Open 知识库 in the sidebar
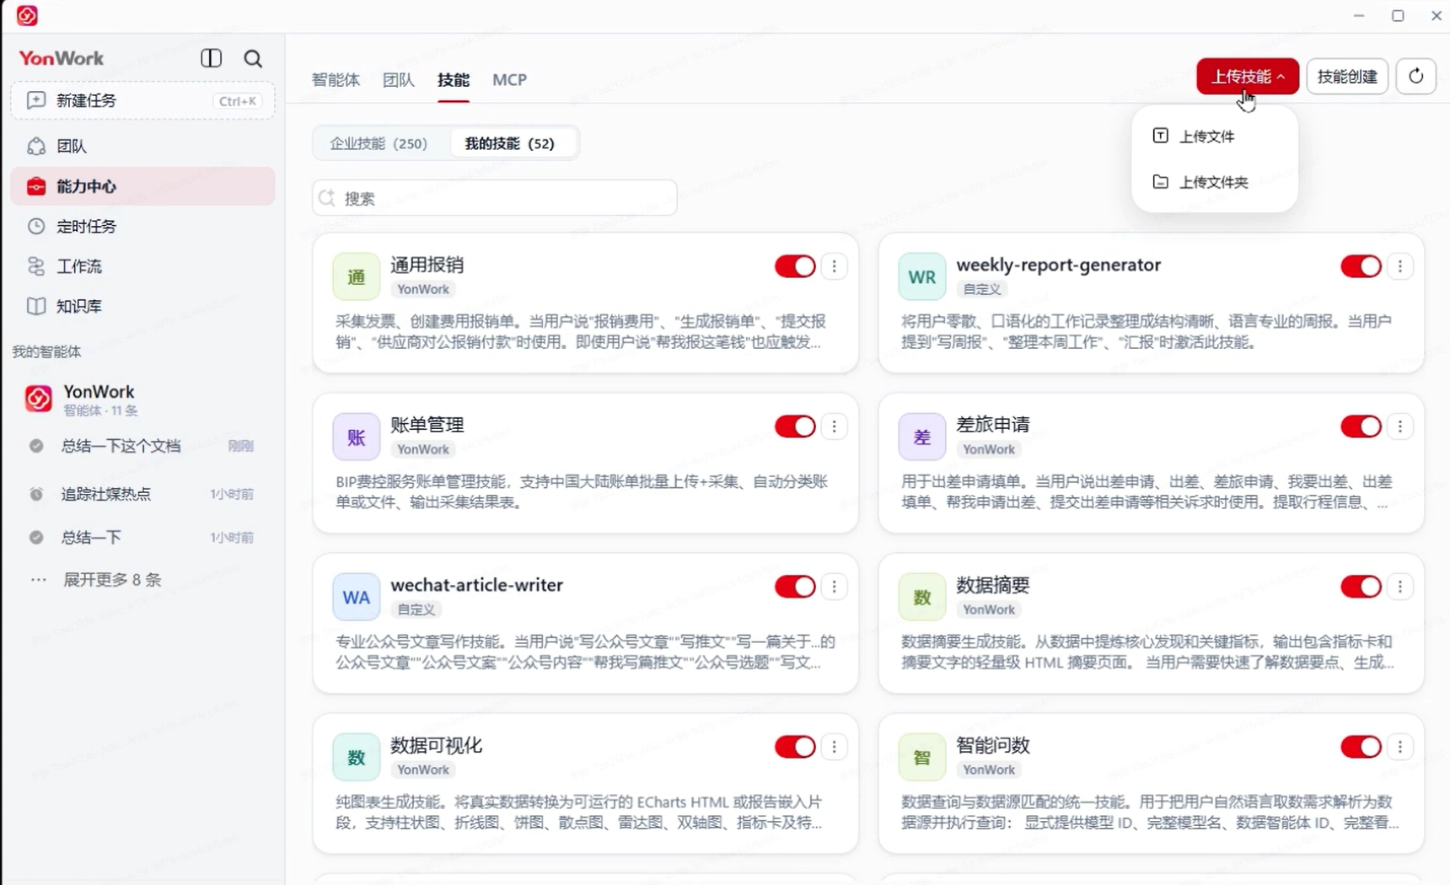 [x=142, y=306]
